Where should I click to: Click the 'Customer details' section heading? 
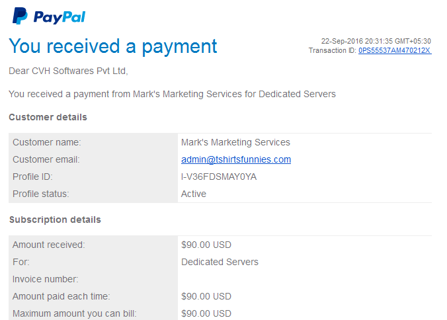tap(48, 117)
